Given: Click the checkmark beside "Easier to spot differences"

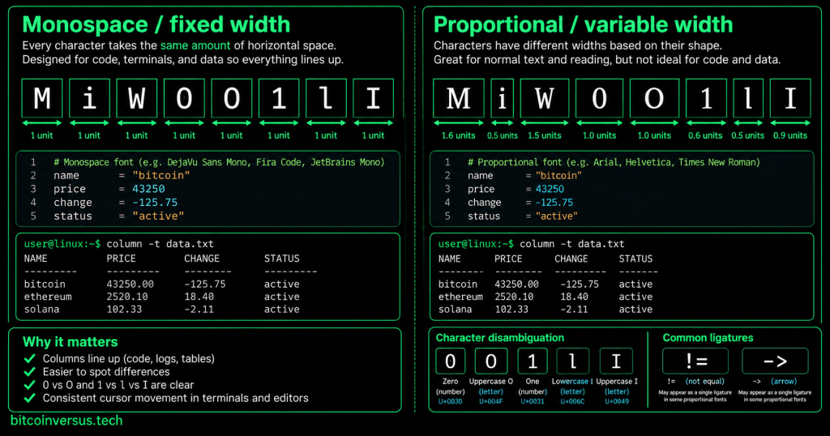Looking at the screenshot, I should point(30,372).
